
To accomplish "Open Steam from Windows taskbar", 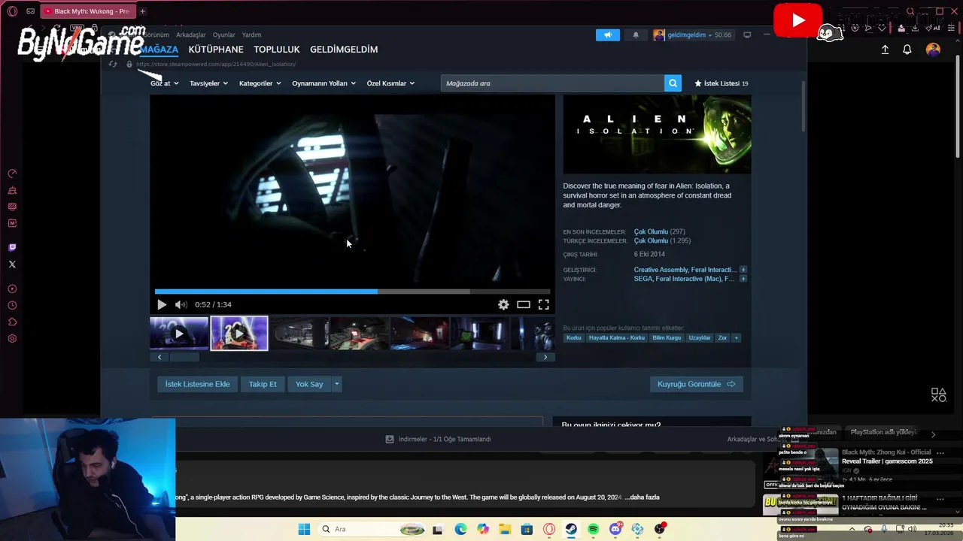I will click(x=571, y=529).
